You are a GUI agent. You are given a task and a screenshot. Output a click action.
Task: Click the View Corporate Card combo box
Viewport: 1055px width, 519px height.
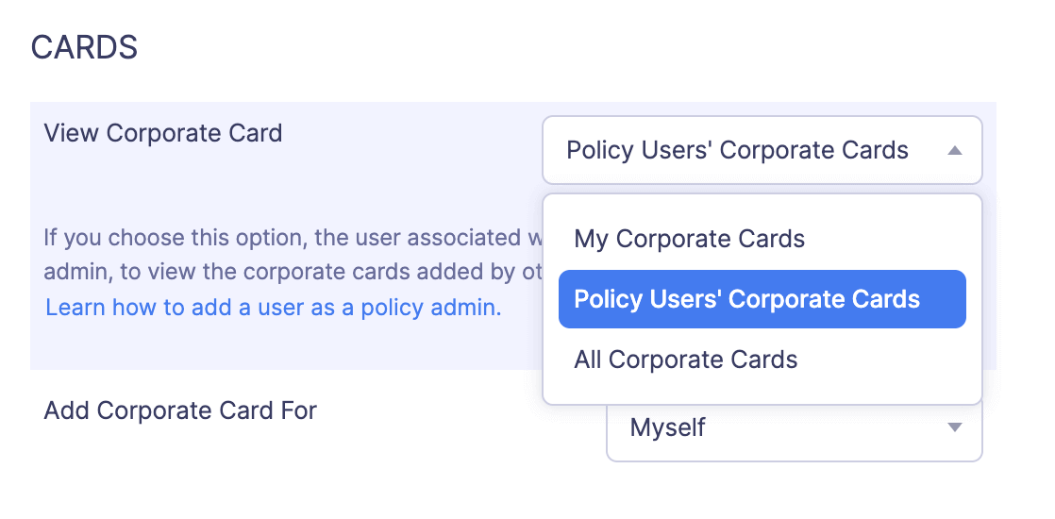tap(762, 150)
